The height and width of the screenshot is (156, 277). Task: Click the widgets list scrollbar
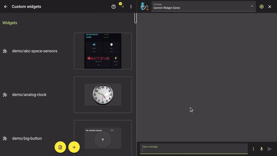[136, 18]
